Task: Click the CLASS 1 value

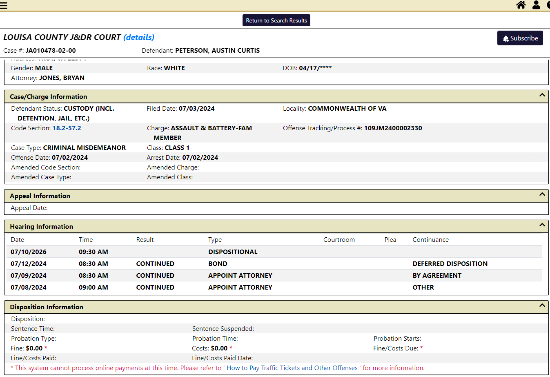Action: 177,148
